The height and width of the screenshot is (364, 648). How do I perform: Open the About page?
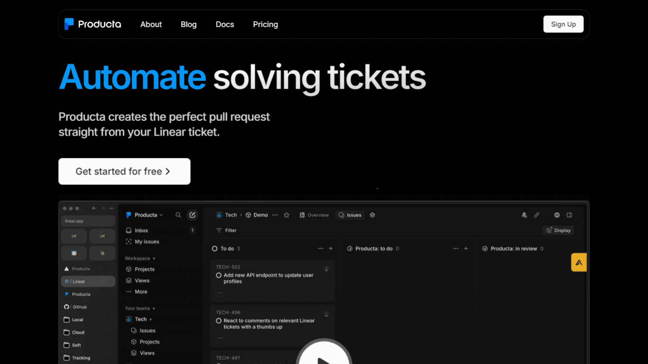click(151, 24)
